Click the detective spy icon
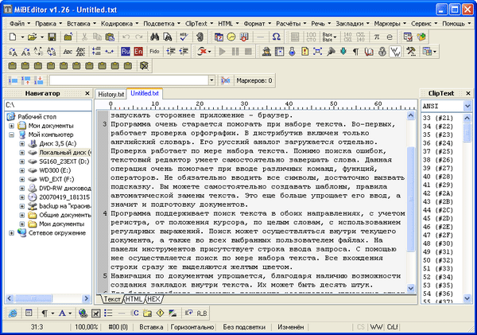 click(x=266, y=52)
